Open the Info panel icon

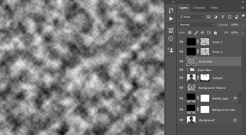click(171, 39)
